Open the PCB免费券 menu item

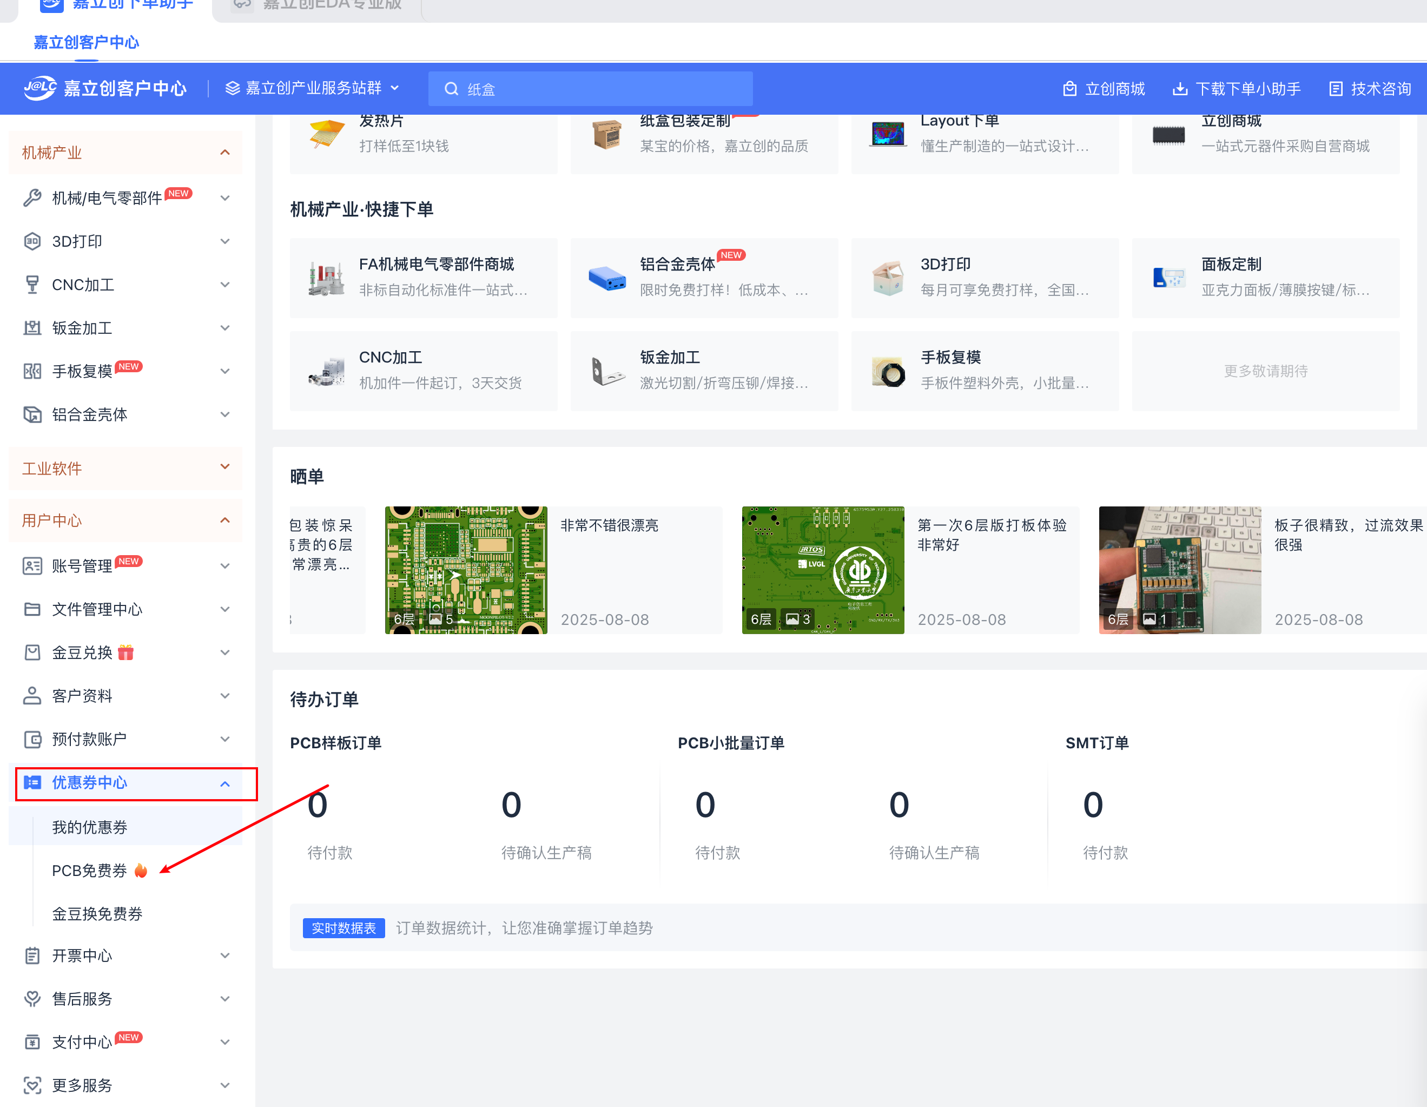pos(89,871)
